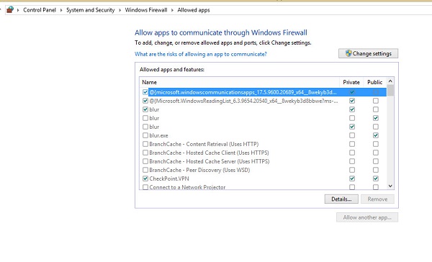Enable Connect to a Network Projector
The image size is (432, 262).
[x=145, y=187]
